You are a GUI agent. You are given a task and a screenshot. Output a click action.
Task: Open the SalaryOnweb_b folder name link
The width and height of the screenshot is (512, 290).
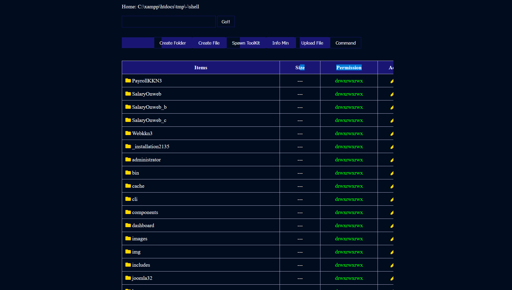pyautogui.click(x=149, y=107)
